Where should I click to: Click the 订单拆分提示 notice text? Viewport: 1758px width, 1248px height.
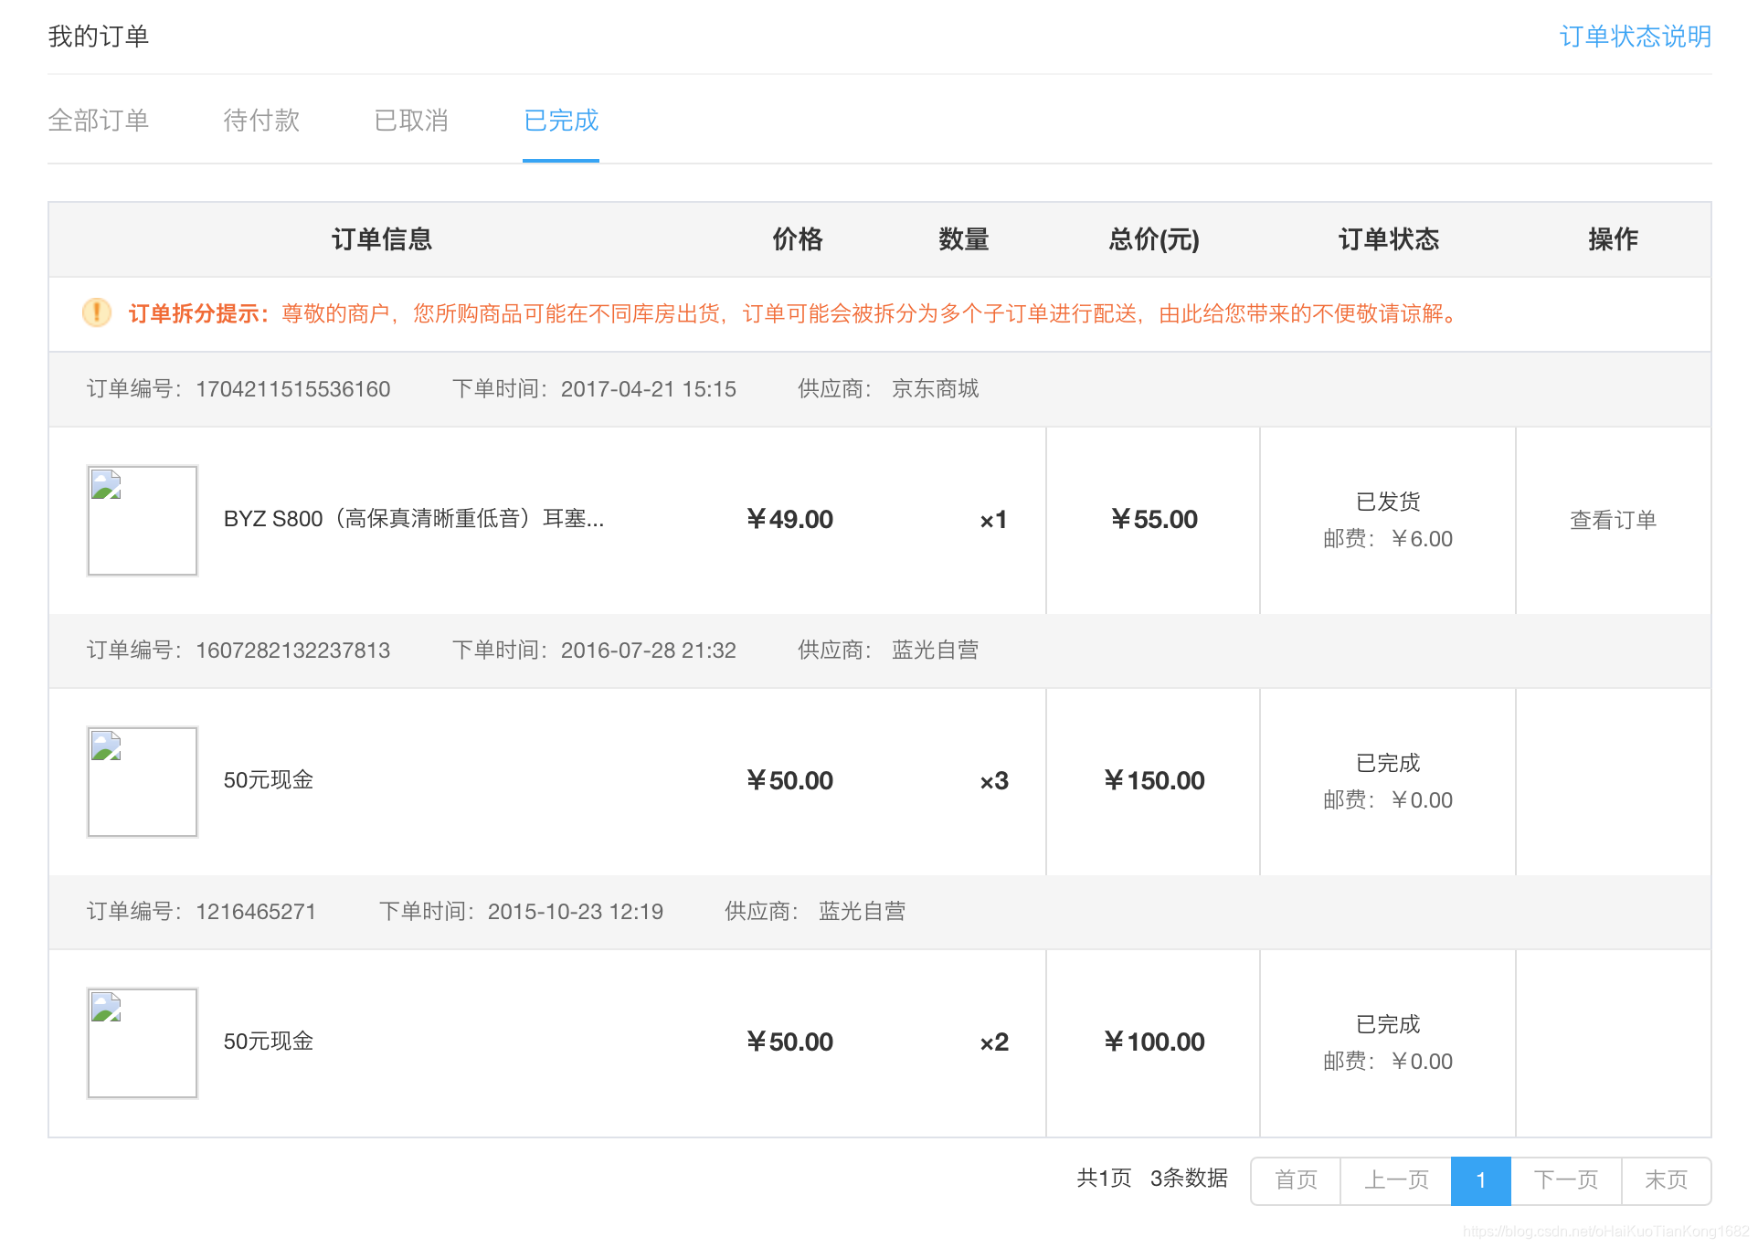point(793,314)
